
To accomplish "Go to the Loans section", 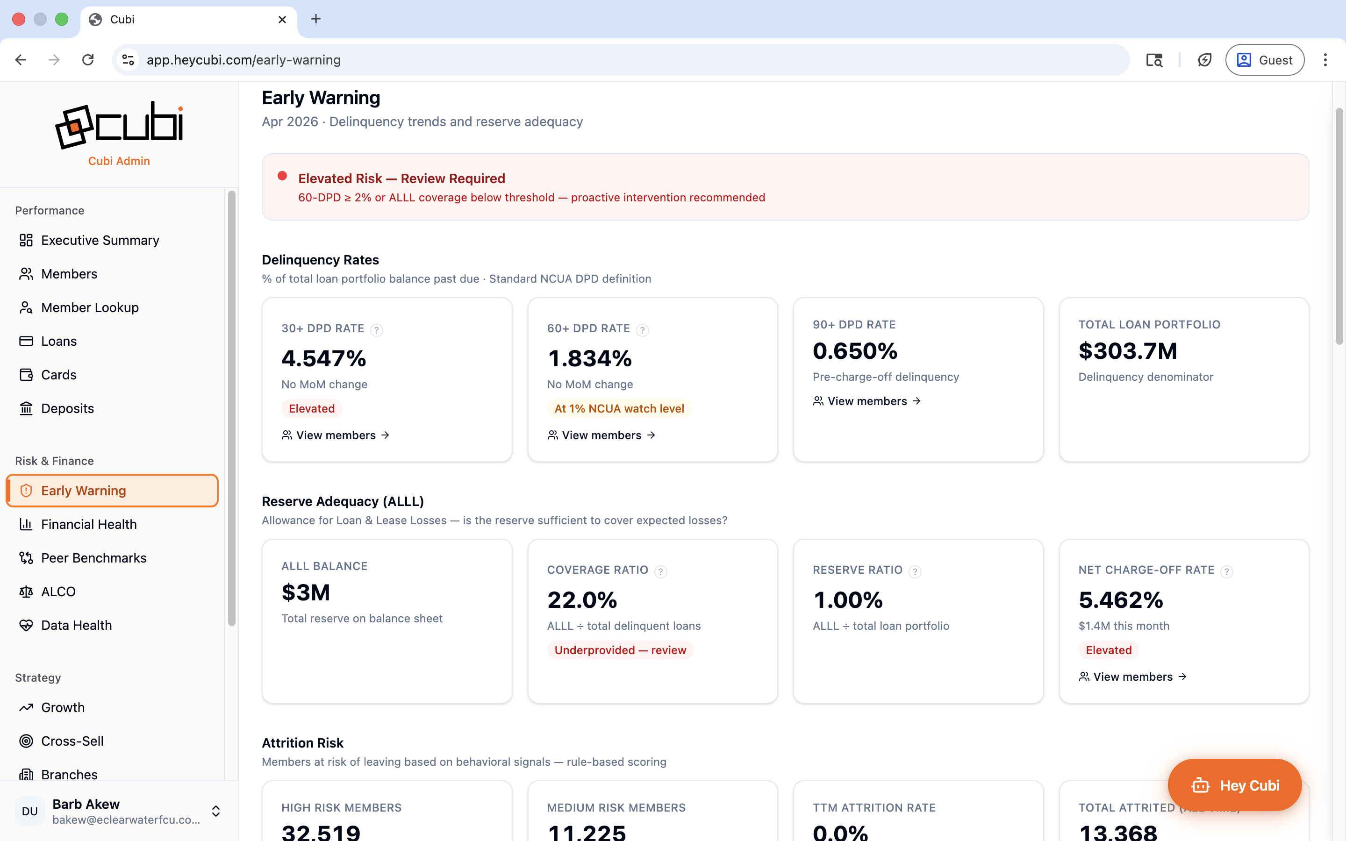I will point(59,341).
